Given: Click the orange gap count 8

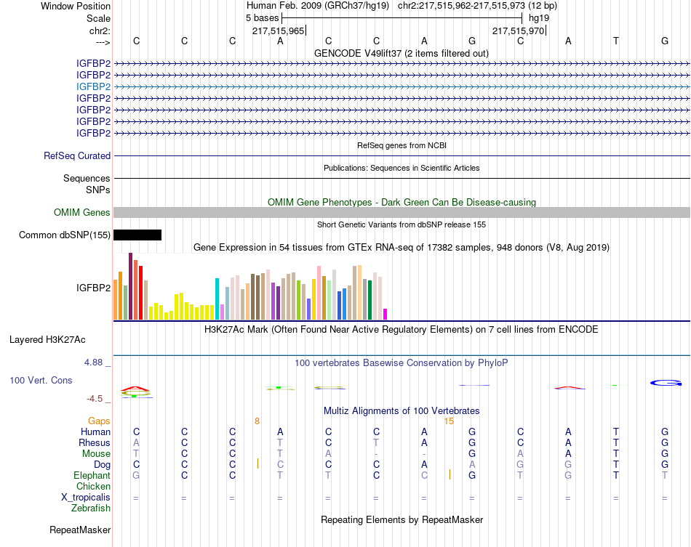Looking at the screenshot, I should pyautogui.click(x=257, y=421).
